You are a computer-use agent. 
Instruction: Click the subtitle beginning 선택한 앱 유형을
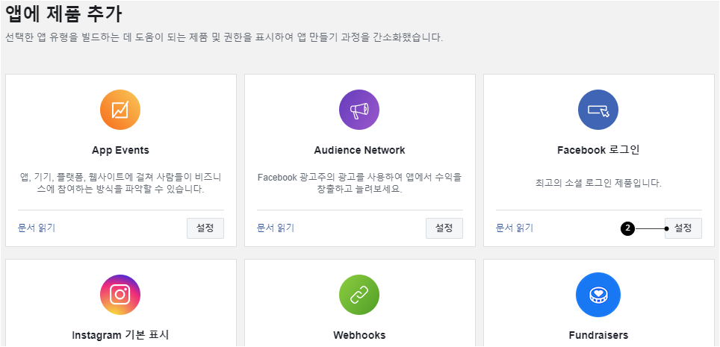tap(224, 37)
